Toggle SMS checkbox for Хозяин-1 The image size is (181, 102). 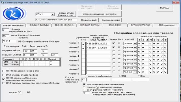[x=119, y=43]
